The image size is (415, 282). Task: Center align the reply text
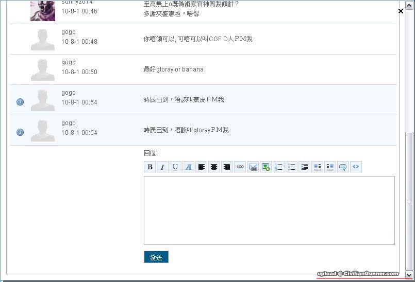tap(214, 167)
